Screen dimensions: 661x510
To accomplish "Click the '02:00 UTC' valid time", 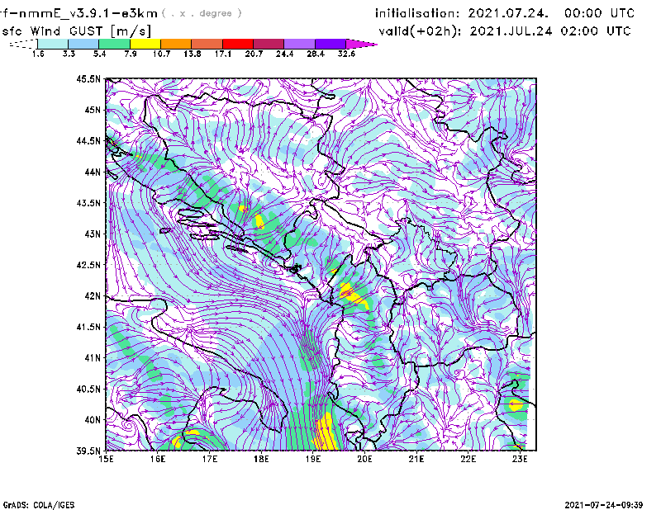I will point(596,31).
